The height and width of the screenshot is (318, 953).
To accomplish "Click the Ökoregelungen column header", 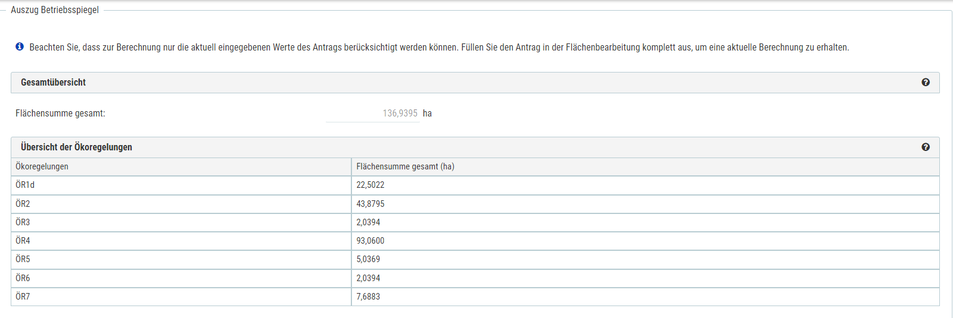I will 42,166.
